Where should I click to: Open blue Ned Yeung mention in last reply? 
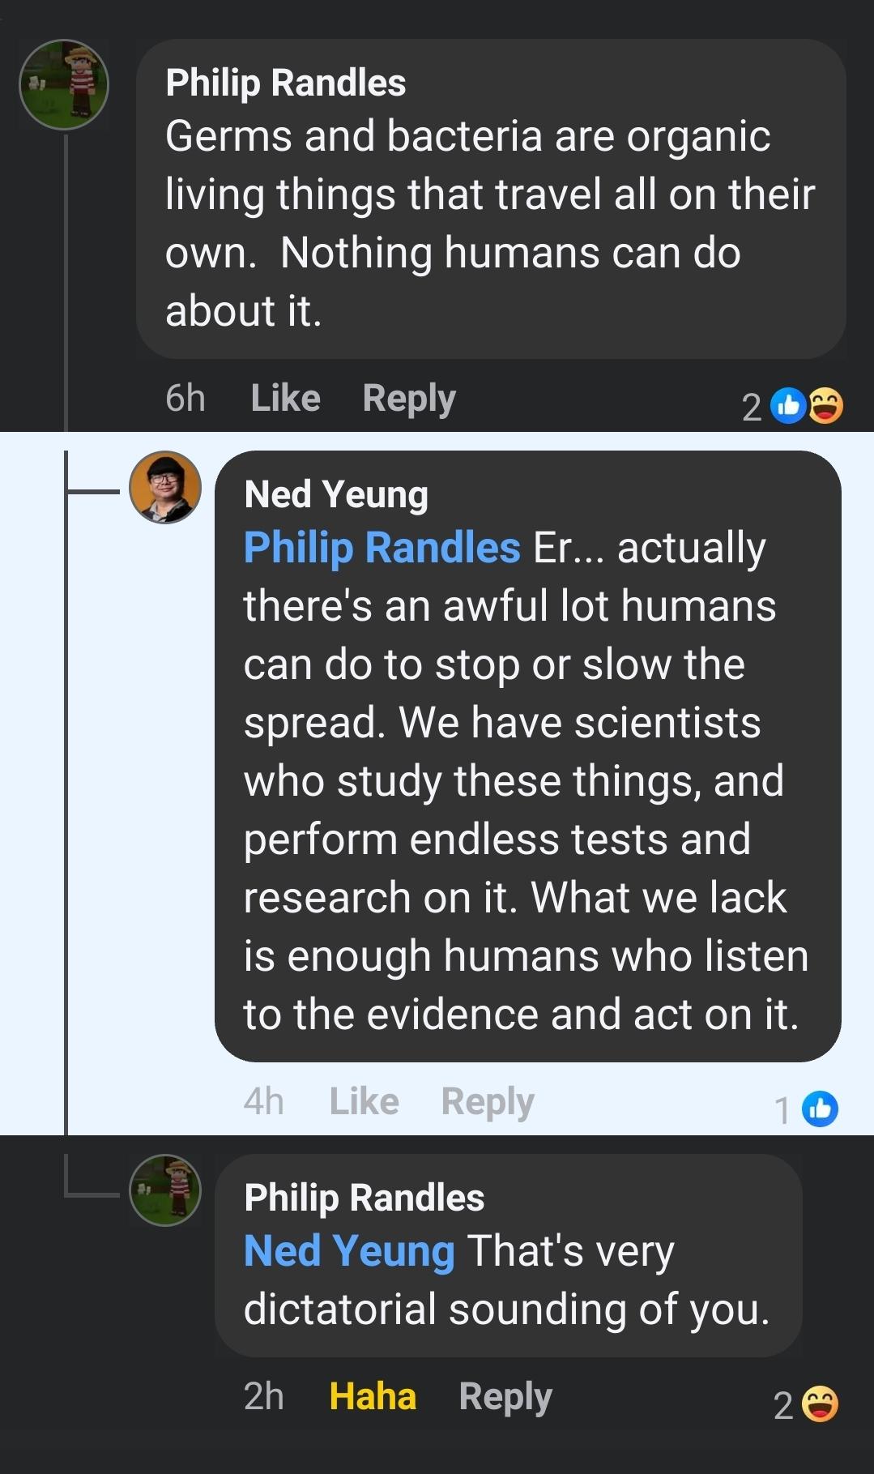349,1250
